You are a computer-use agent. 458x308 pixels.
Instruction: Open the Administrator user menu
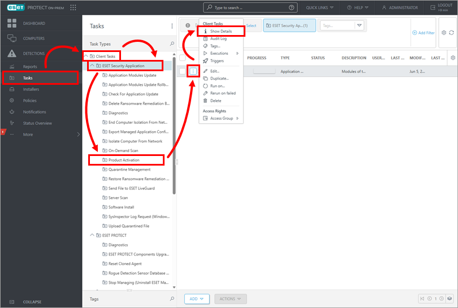coord(400,7)
